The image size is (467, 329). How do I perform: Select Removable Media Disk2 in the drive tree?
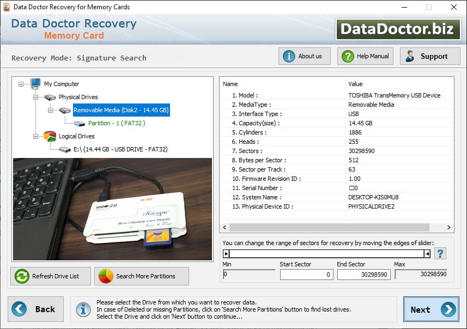pos(120,110)
